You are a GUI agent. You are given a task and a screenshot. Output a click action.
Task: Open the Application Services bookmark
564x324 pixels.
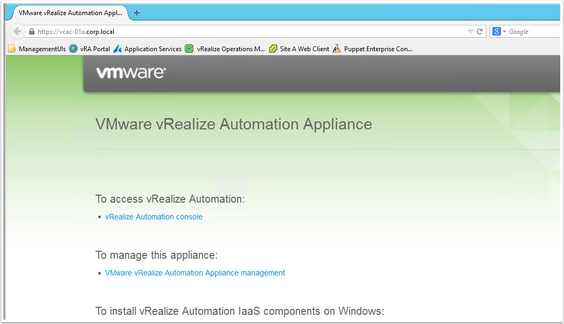(148, 49)
